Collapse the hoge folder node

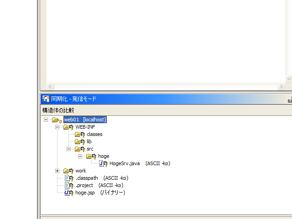pyautogui.click(x=80, y=156)
